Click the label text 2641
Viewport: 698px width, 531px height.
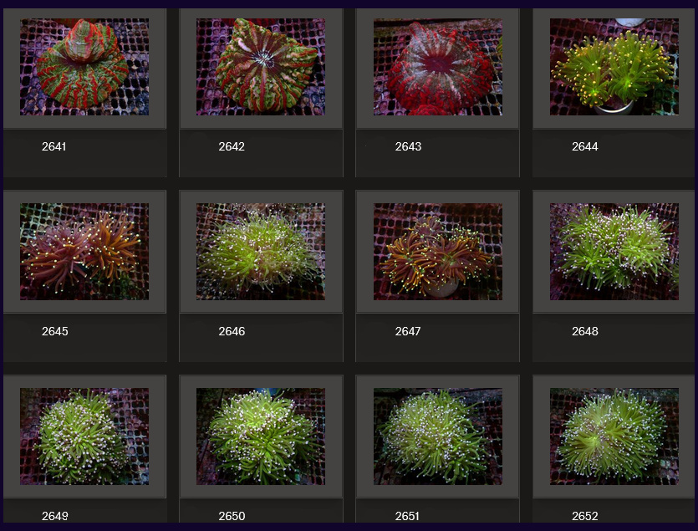(x=53, y=146)
